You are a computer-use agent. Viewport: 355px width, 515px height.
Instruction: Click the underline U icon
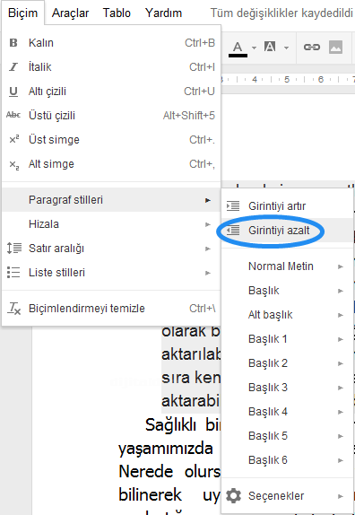[13, 92]
